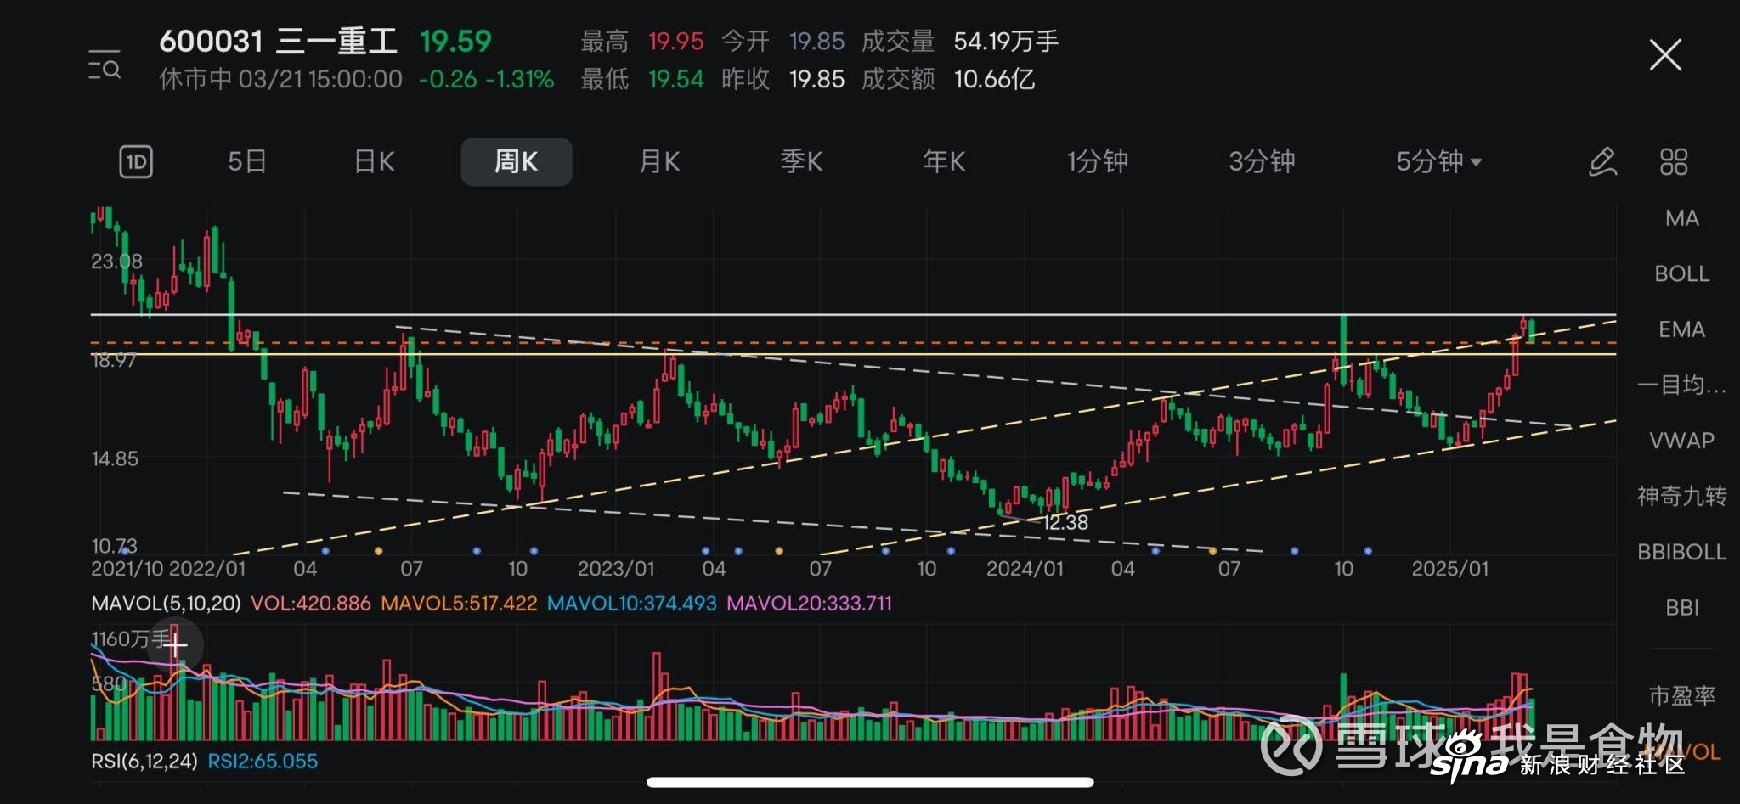Click the 休市中 03/21 15:00:00 status
1740x804 pixels.
click(x=280, y=79)
